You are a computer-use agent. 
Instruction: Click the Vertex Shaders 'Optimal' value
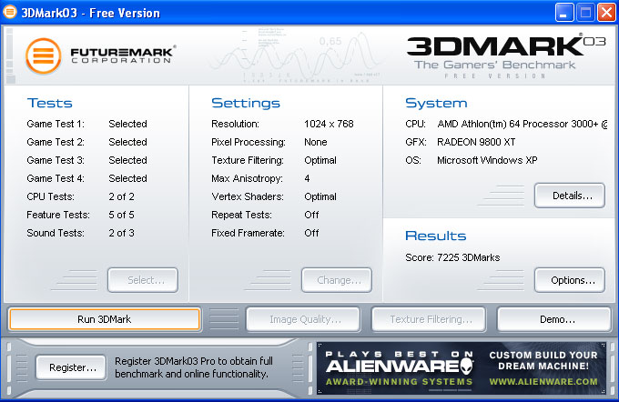click(320, 196)
